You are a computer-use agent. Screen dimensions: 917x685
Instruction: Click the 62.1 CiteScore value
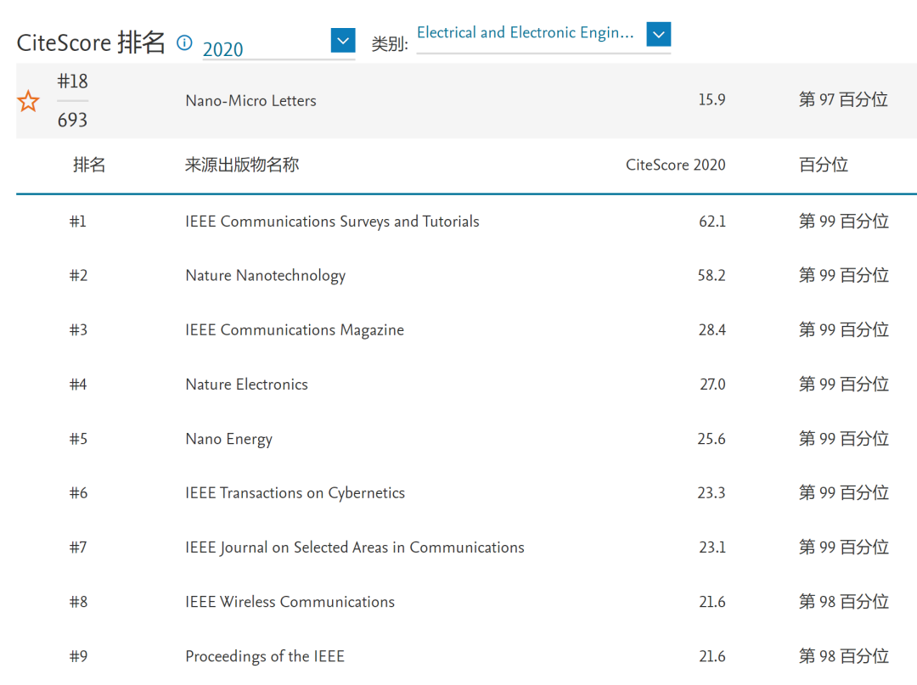(x=712, y=222)
